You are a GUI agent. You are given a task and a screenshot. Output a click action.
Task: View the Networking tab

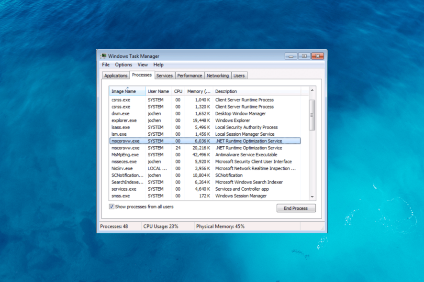(x=218, y=75)
